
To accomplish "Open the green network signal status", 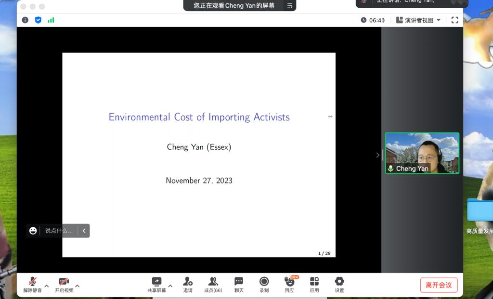I will (51, 20).
